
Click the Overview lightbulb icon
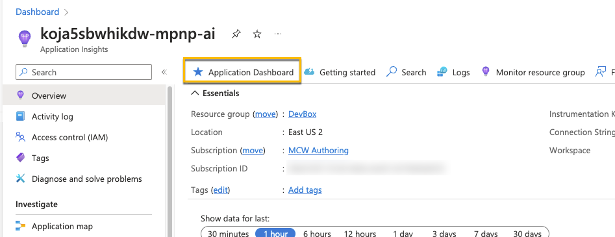tap(20, 95)
